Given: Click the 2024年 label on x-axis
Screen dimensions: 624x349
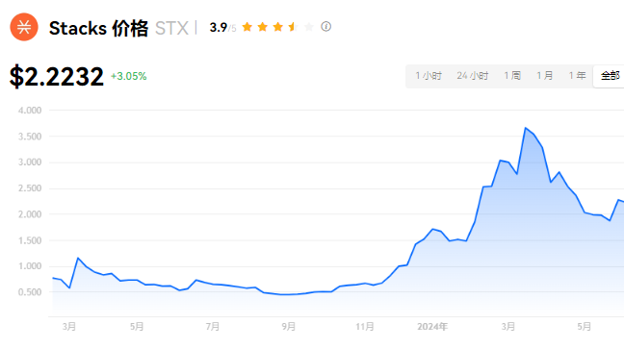Looking at the screenshot, I should (x=432, y=327).
